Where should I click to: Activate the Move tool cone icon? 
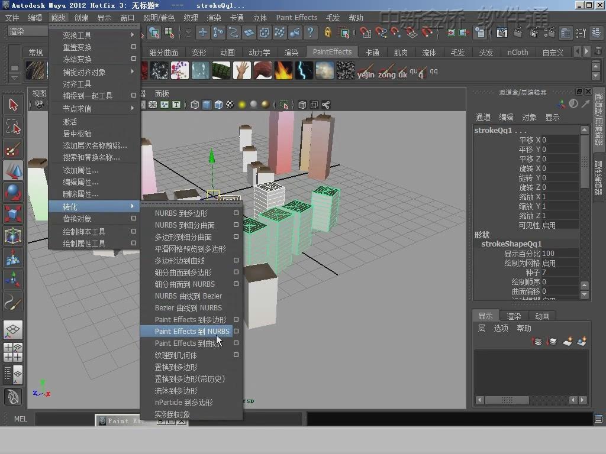pyautogui.click(x=13, y=170)
